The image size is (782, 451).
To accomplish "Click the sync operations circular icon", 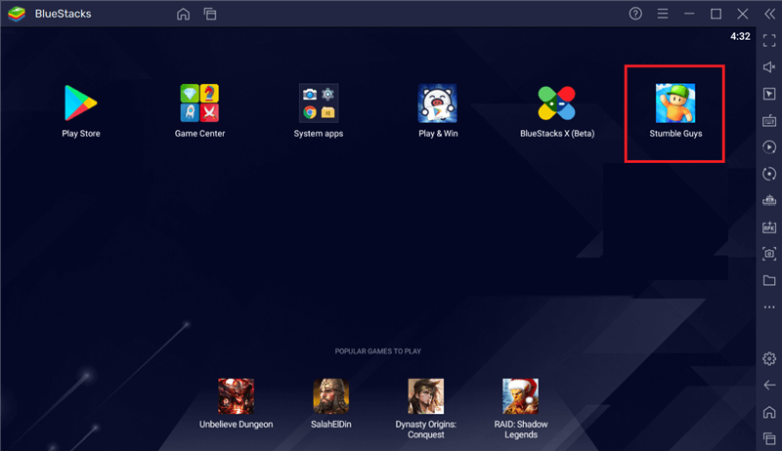I will pyautogui.click(x=769, y=174).
